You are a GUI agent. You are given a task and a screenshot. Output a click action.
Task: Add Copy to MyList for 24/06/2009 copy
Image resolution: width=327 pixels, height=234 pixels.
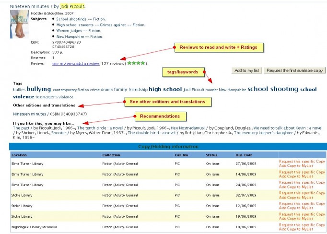click(296, 187)
